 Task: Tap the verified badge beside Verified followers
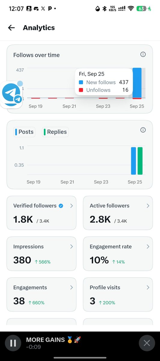[x=61, y=206]
